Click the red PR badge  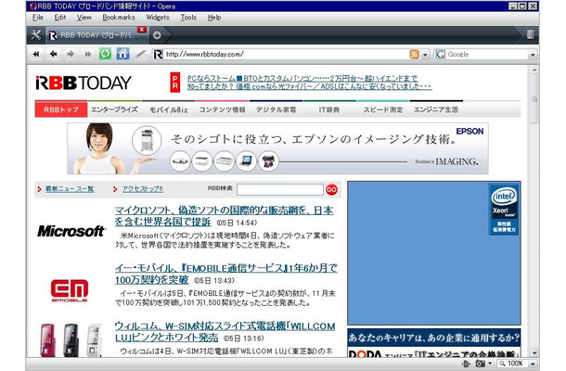tap(175, 83)
